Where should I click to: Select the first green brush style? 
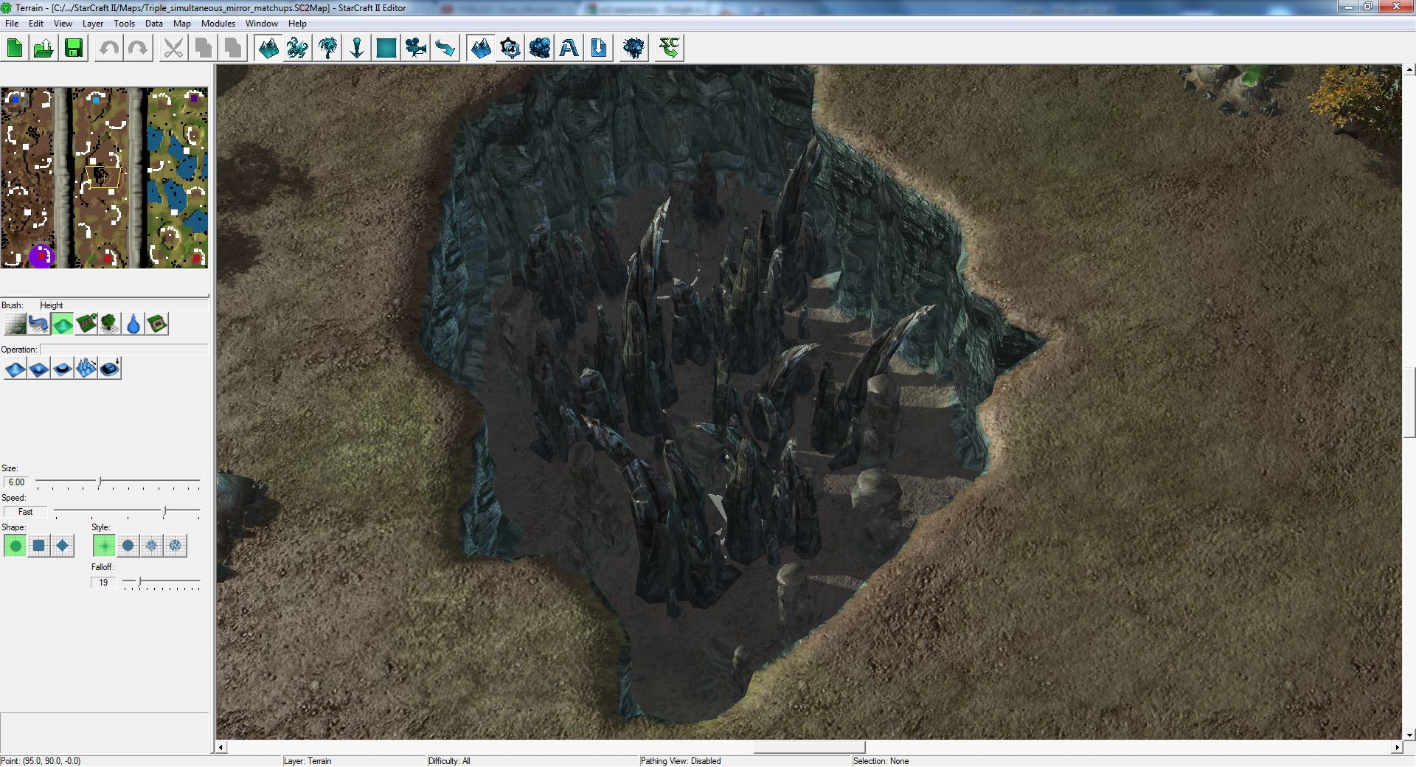(104, 546)
